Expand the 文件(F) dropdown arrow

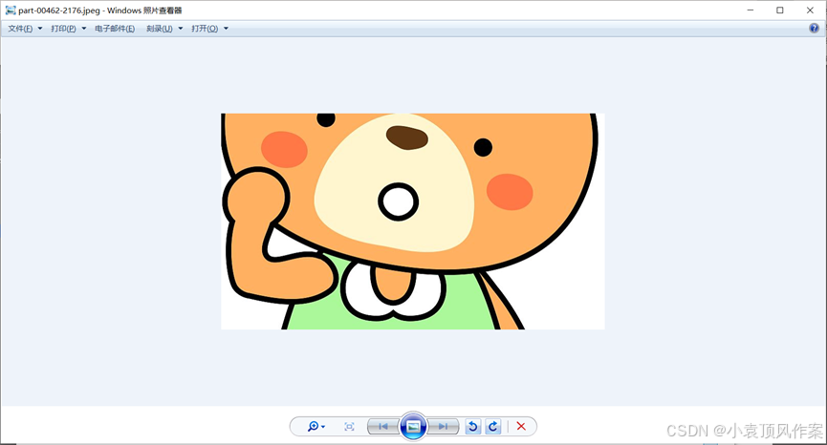[40, 29]
